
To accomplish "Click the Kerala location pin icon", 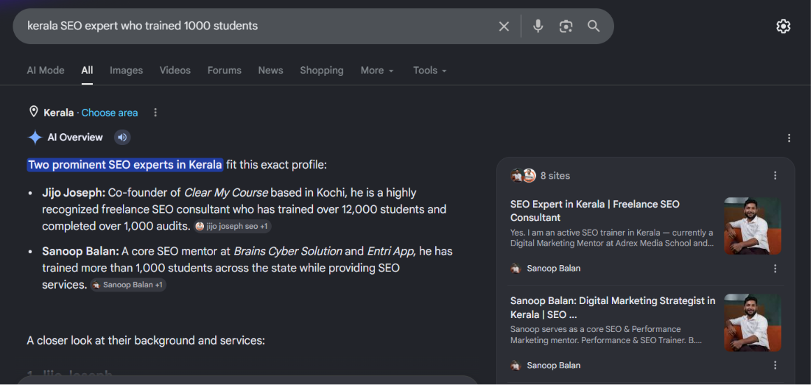I will [34, 112].
